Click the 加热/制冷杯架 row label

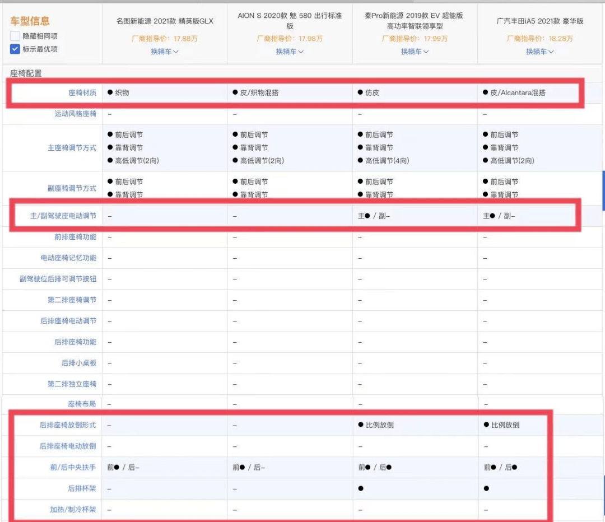click(x=73, y=510)
